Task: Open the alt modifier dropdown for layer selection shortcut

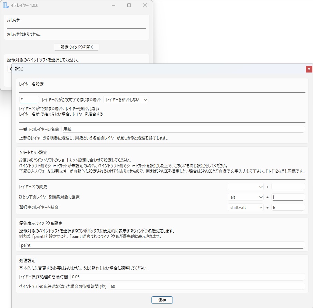Action: [x=245, y=197]
